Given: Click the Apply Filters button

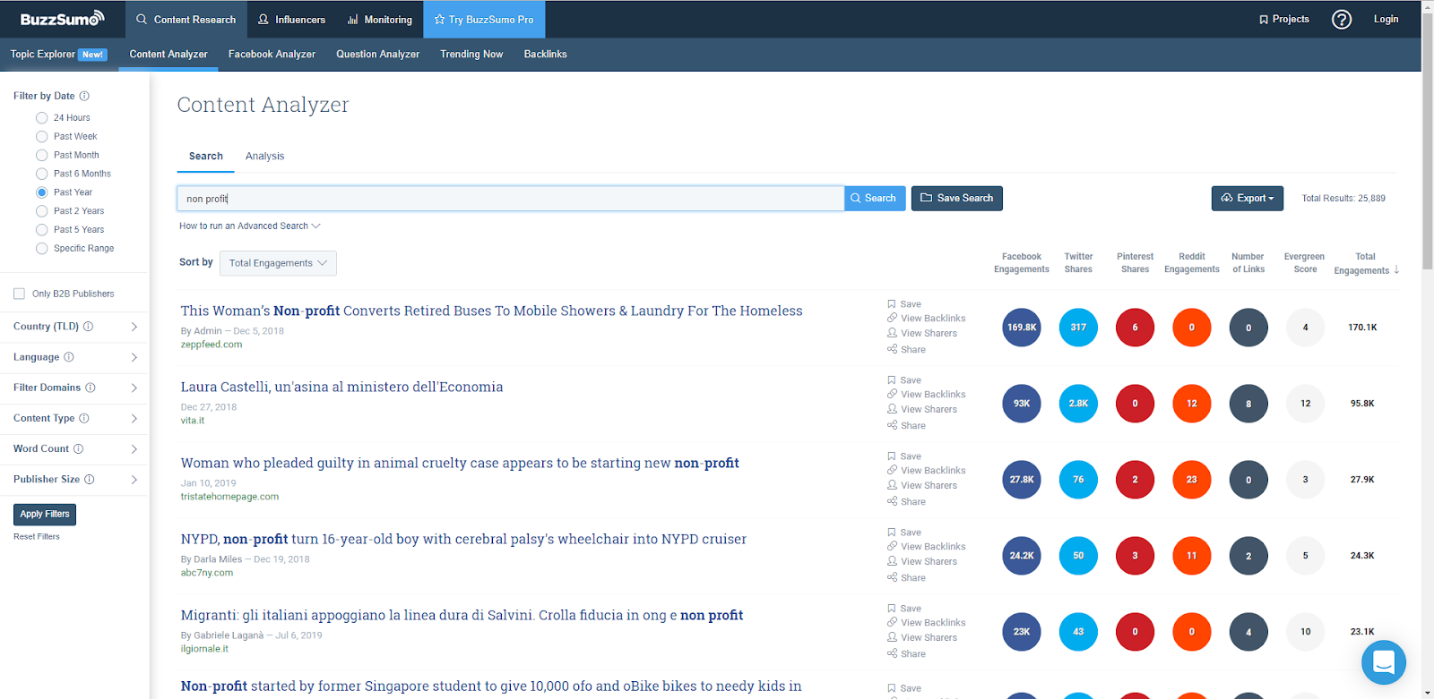Looking at the screenshot, I should (45, 514).
